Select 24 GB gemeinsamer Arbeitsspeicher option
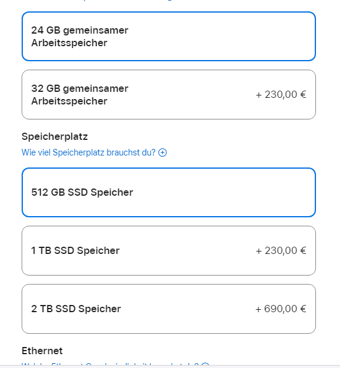Viewport: 340px width, 368px height. (169, 37)
